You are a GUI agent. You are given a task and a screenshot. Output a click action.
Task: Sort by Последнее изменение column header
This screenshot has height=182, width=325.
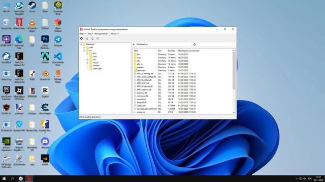coord(188,51)
